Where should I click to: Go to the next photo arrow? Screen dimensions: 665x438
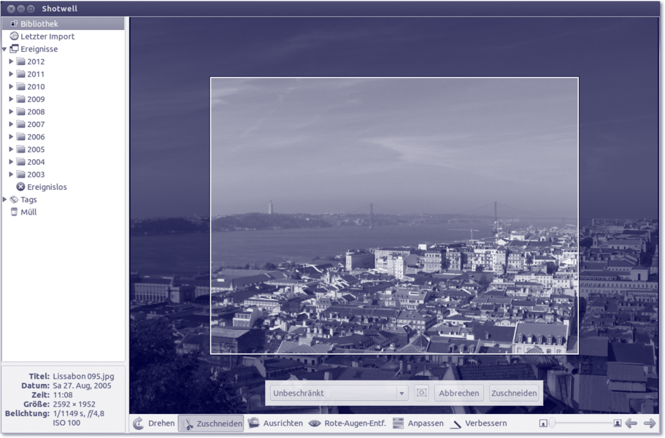(x=649, y=423)
